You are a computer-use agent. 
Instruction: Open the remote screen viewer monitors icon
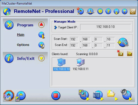coord(84,95)
